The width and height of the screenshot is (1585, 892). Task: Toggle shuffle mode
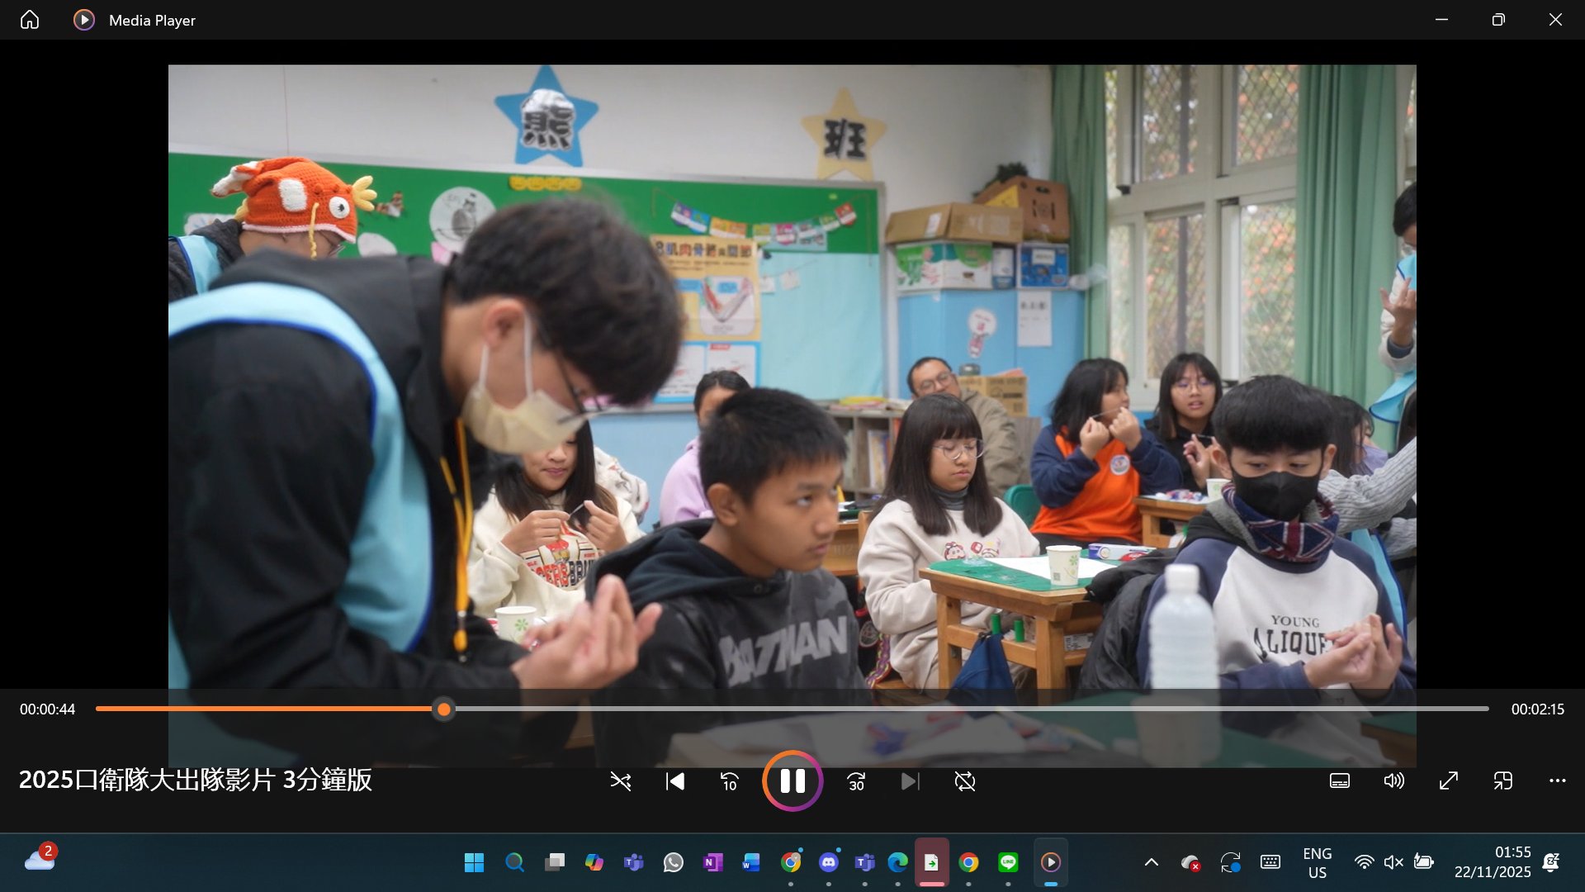[620, 780]
